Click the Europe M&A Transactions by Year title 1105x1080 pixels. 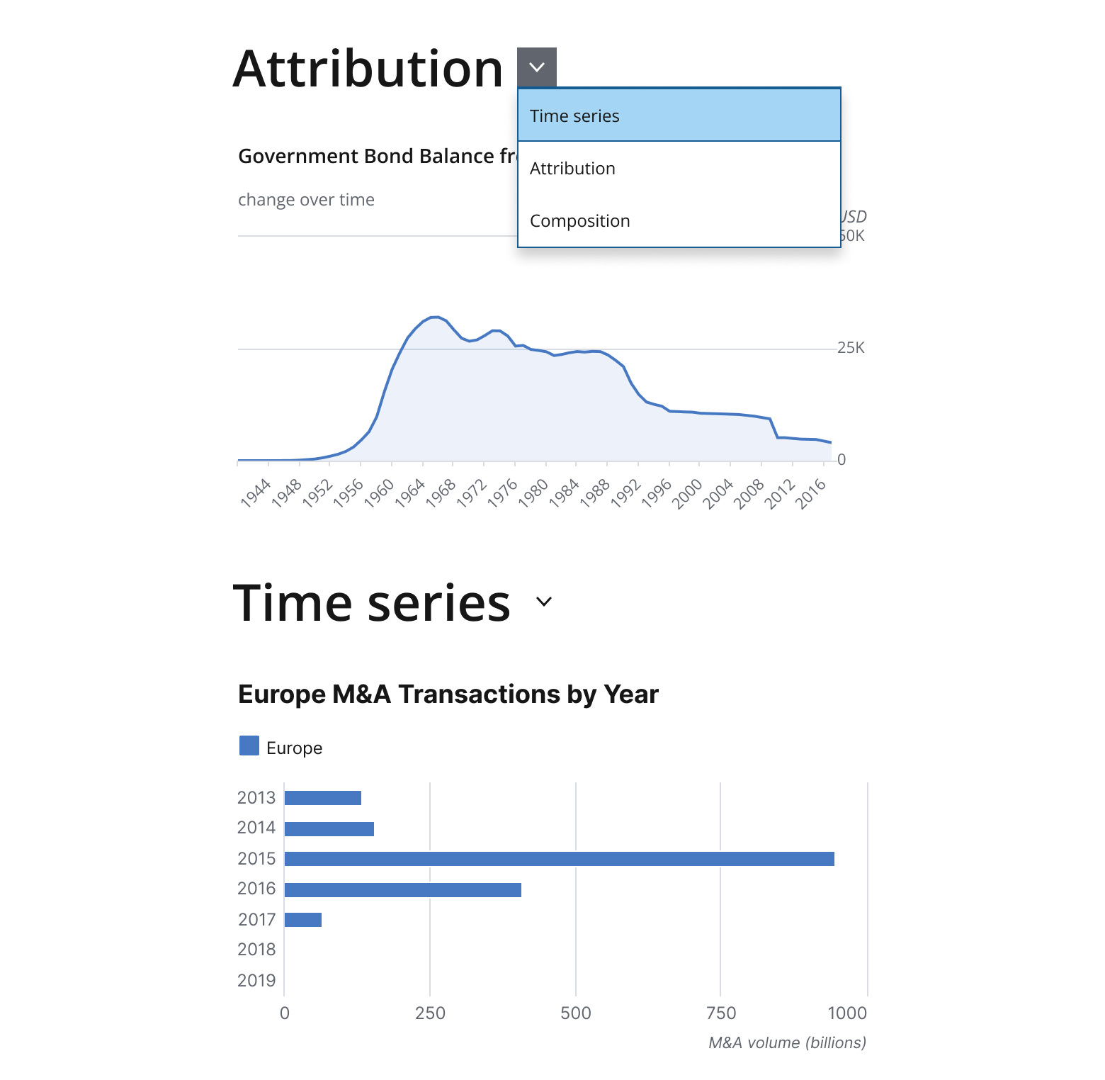coord(448,694)
